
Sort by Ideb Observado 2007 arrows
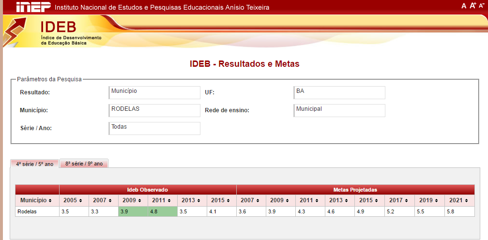point(110,200)
